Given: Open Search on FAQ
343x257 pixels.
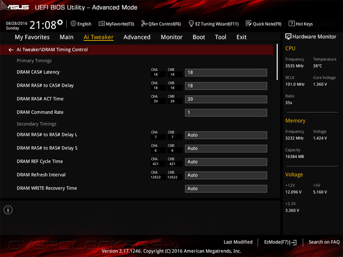Looking at the screenshot, I should click(x=324, y=242).
